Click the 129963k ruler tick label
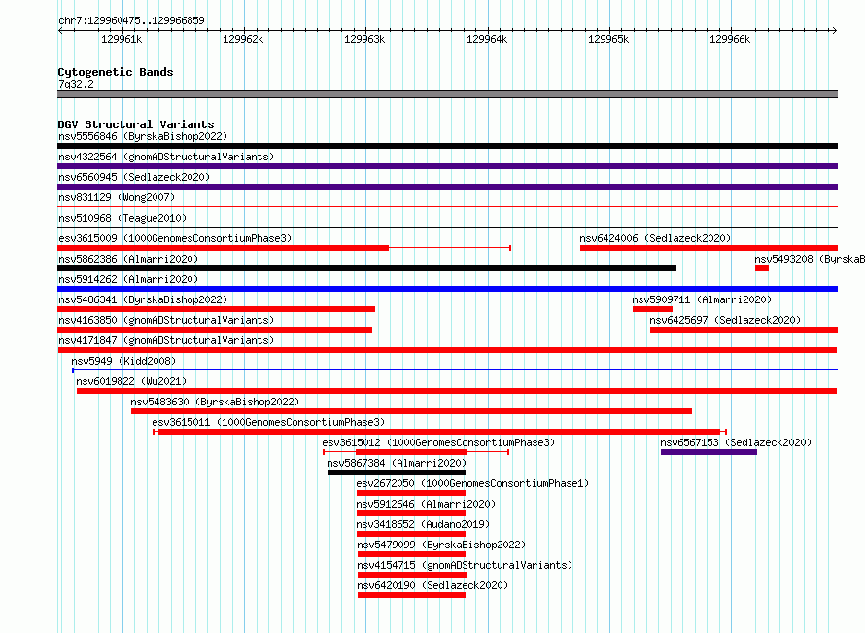The height and width of the screenshot is (633, 865). pos(364,39)
